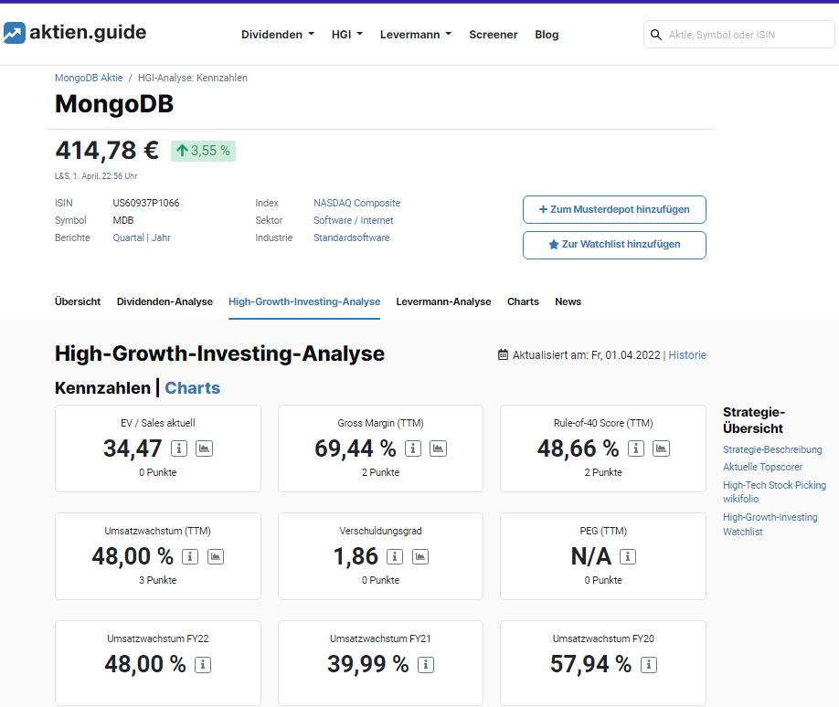Show chart icon for Verschuldungsgrad
Screen dimensions: 839x707
click(x=420, y=556)
